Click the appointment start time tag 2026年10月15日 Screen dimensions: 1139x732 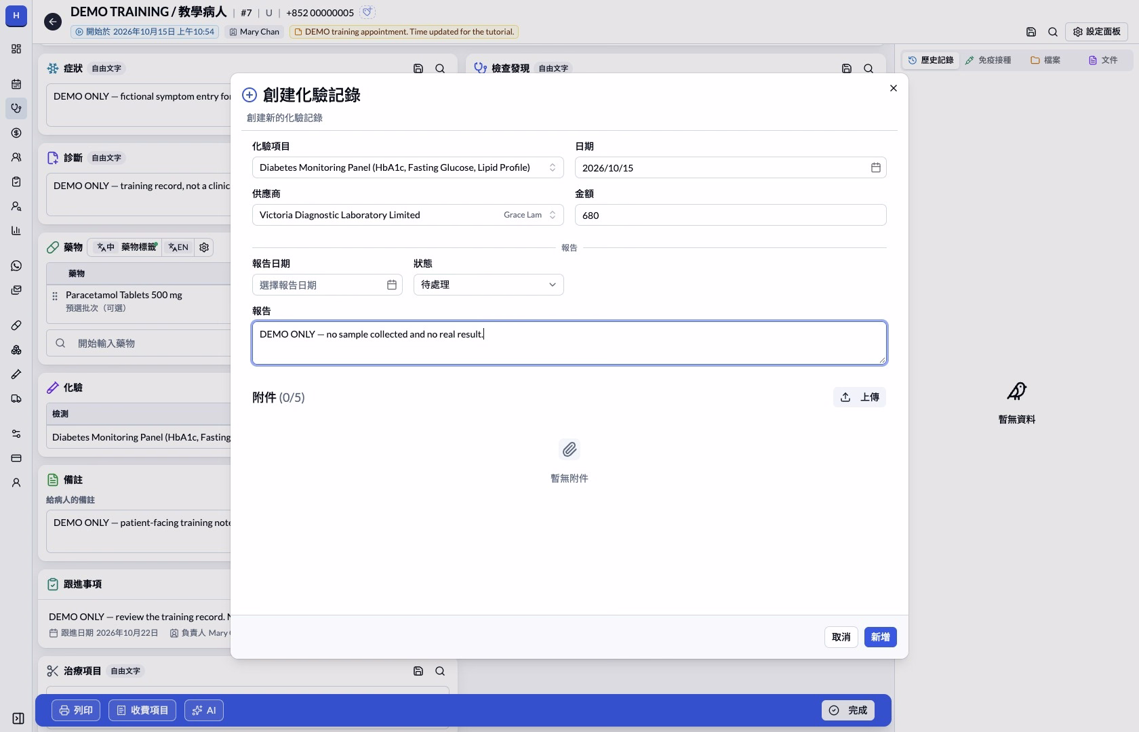tap(144, 32)
